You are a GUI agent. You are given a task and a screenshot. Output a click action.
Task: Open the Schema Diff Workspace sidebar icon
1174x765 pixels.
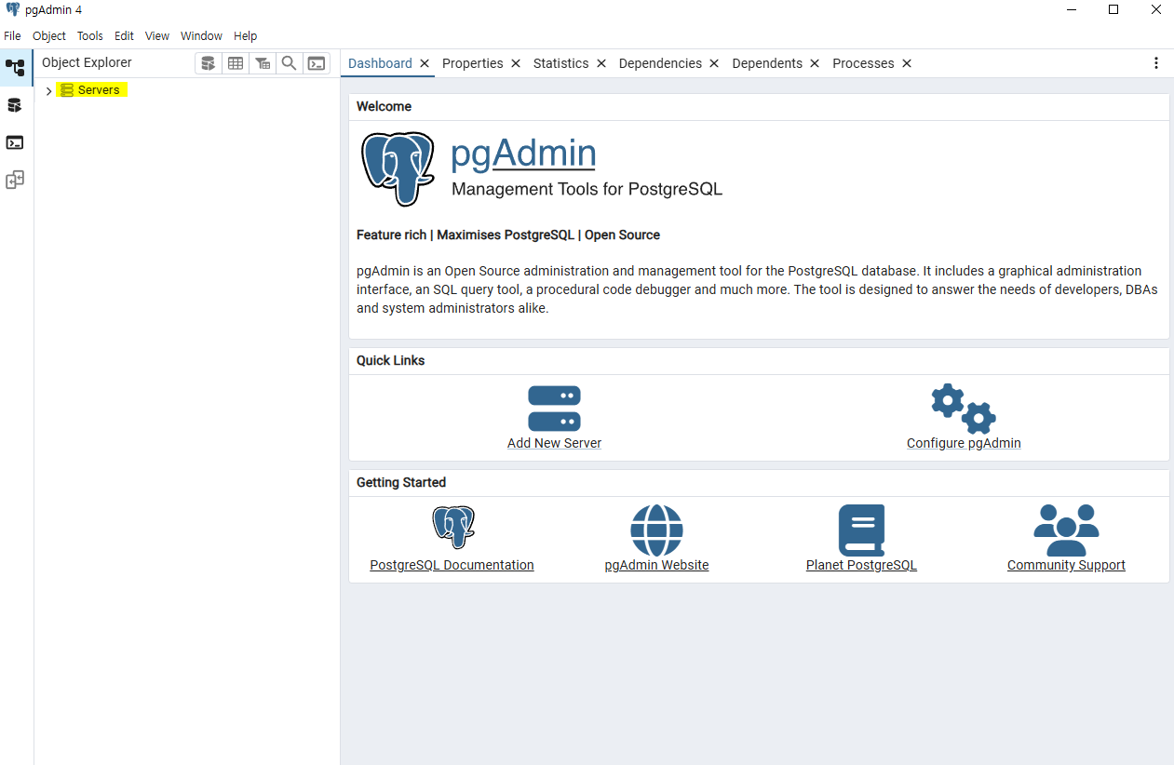[x=15, y=180]
